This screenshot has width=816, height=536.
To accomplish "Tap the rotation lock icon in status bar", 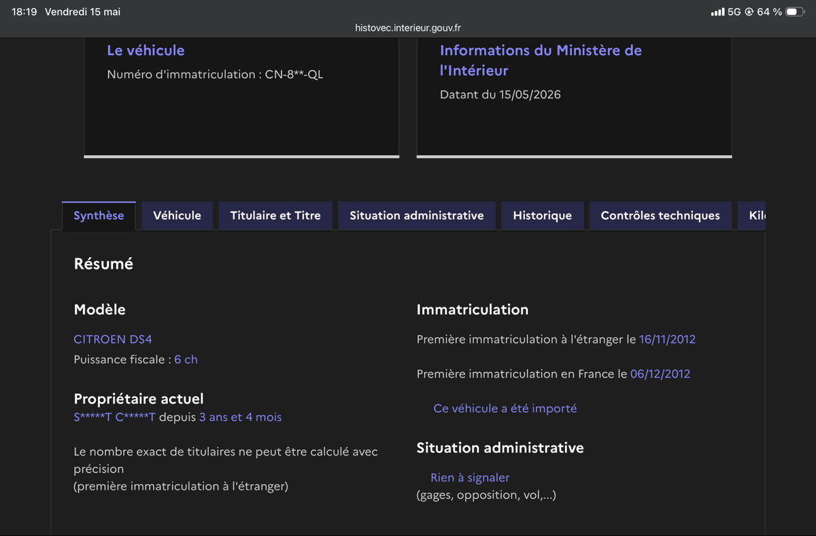I will coord(749,12).
